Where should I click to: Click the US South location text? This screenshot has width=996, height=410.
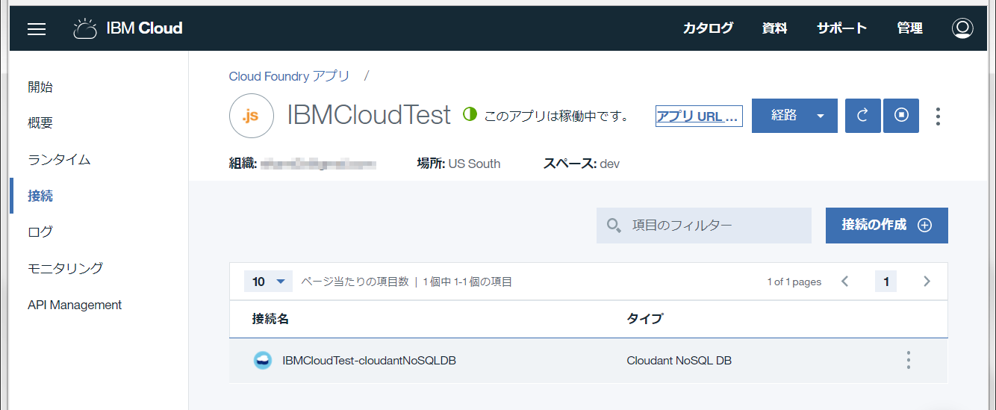pos(474,164)
